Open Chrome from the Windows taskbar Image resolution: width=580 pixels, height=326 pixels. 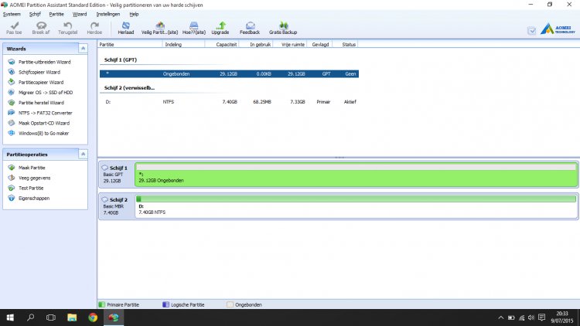[x=93, y=317]
